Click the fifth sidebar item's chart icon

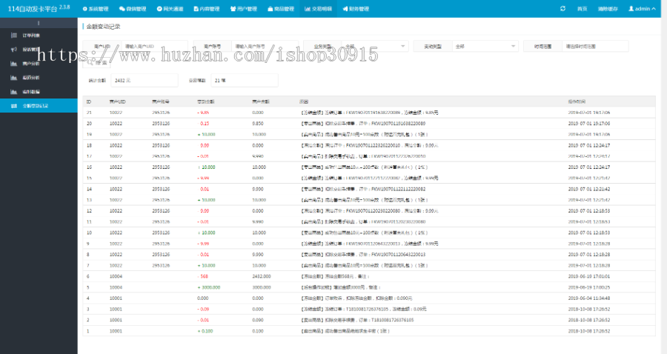14,91
